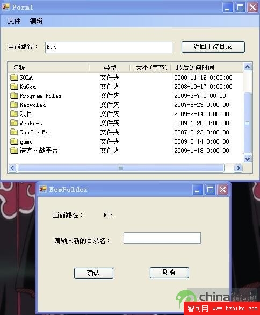Select the game folder icon
The width and height of the screenshot is (260, 315).
click(14, 141)
